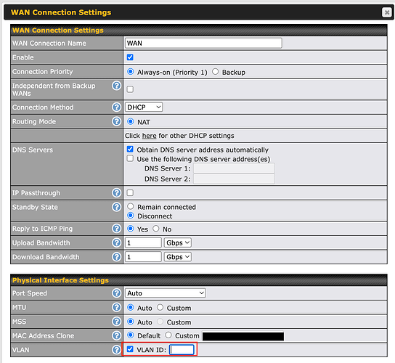Close the WAN Connection Settings dialog
Image resolution: width=395 pixels, height=363 pixels.
click(387, 12)
